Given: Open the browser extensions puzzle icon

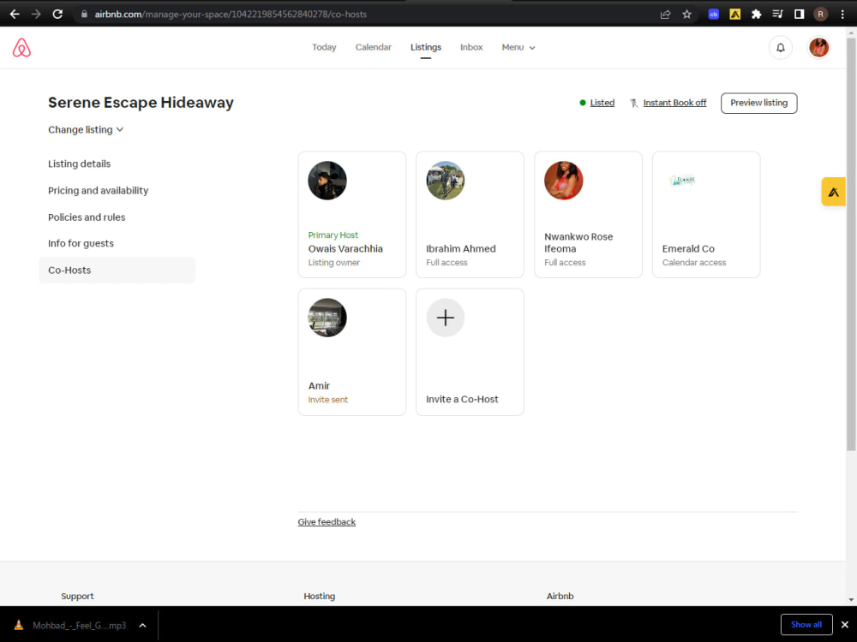Looking at the screenshot, I should click(756, 15).
